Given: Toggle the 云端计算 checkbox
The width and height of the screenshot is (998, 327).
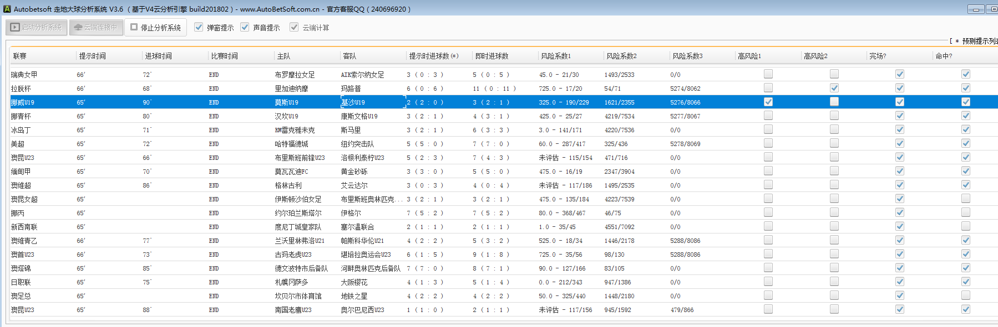Looking at the screenshot, I should tap(294, 27).
